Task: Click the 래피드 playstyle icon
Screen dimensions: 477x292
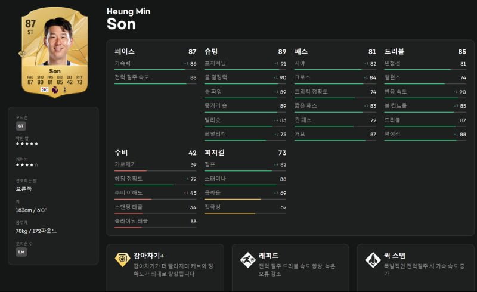Action: (247, 260)
